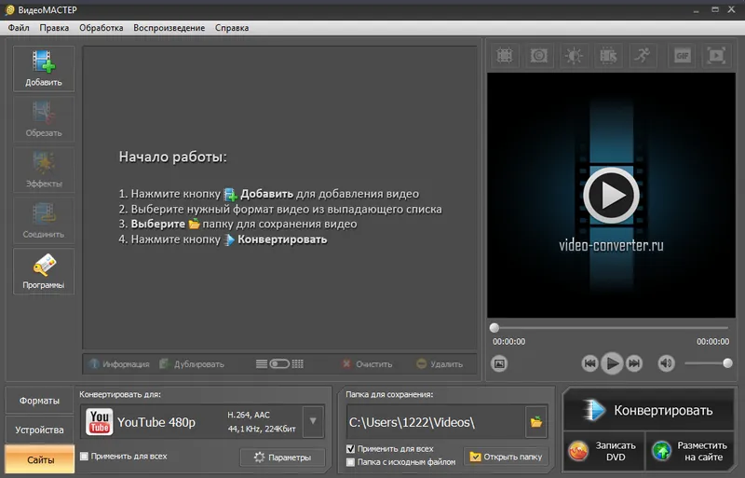Viewport: 745px width, 478px height.
Task: Switch to the Сайты tab
Action: 40,459
